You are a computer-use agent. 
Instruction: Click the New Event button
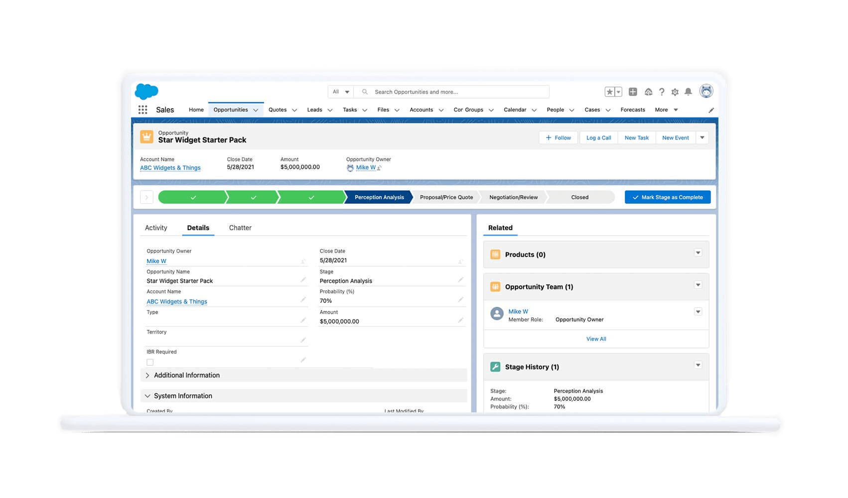676,137
